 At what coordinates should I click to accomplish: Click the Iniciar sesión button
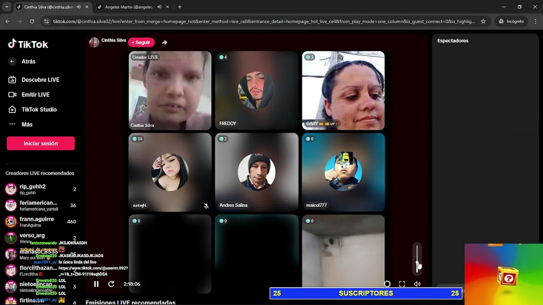pyautogui.click(x=41, y=143)
